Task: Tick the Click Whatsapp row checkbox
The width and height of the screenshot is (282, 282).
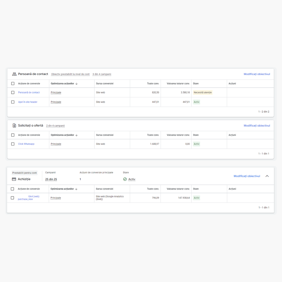Action: click(x=13, y=144)
